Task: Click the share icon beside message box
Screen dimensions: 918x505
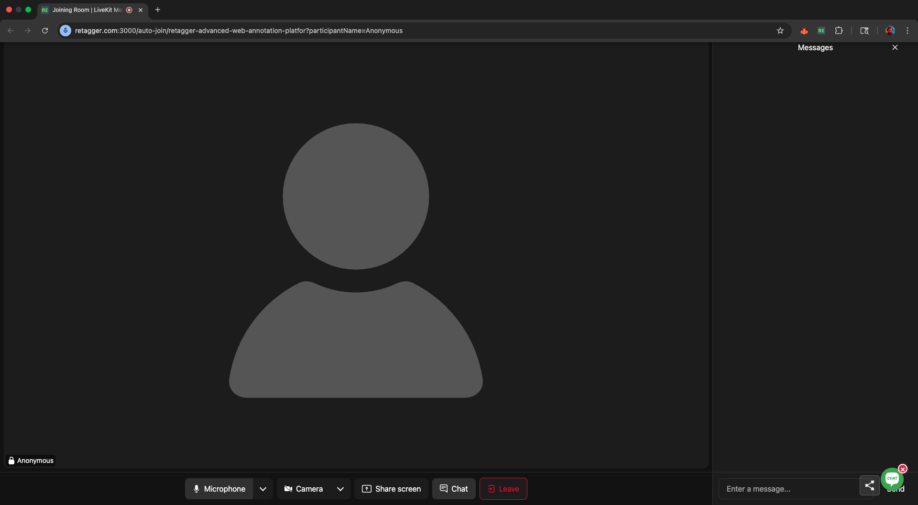Action: pyautogui.click(x=869, y=485)
